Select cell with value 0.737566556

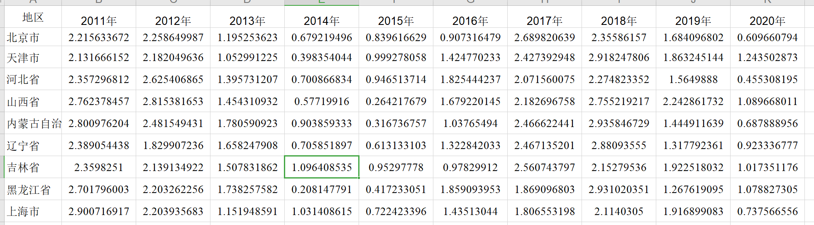(768, 211)
